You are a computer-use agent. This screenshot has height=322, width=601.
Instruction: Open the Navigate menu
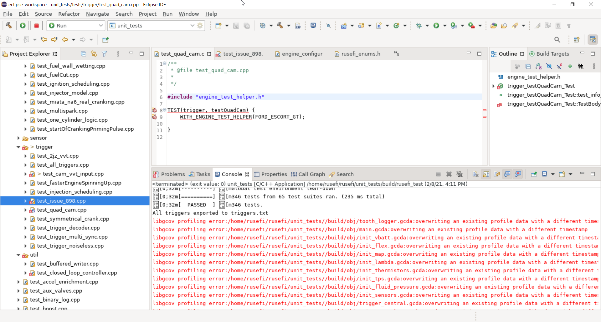coord(98,14)
